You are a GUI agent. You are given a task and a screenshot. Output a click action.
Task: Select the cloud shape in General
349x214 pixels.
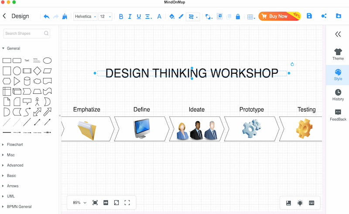click(37, 81)
